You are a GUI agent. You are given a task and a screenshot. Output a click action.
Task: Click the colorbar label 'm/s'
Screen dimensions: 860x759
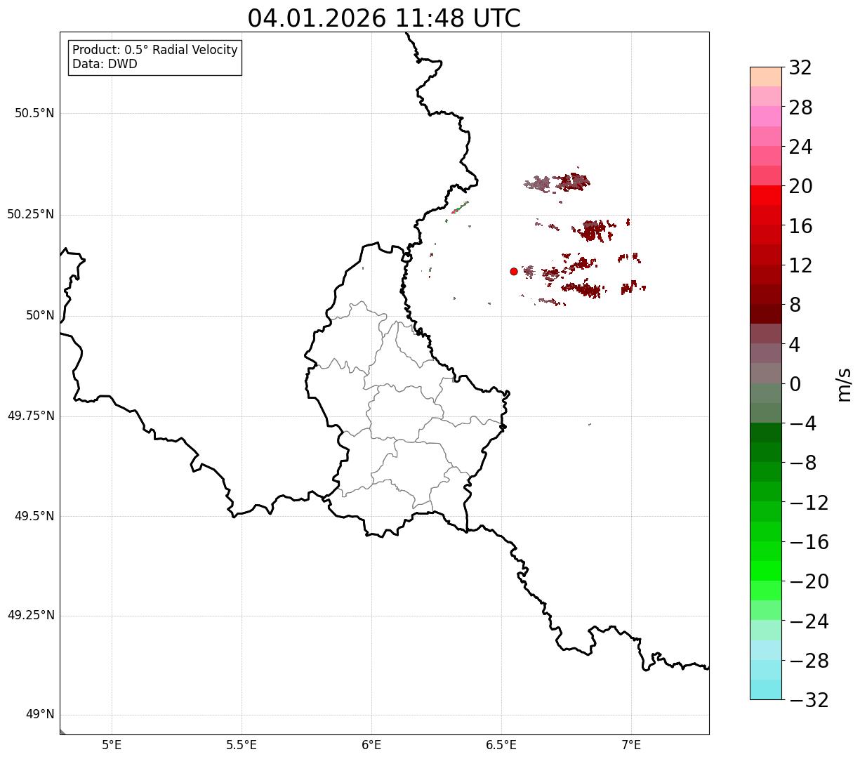click(x=843, y=383)
